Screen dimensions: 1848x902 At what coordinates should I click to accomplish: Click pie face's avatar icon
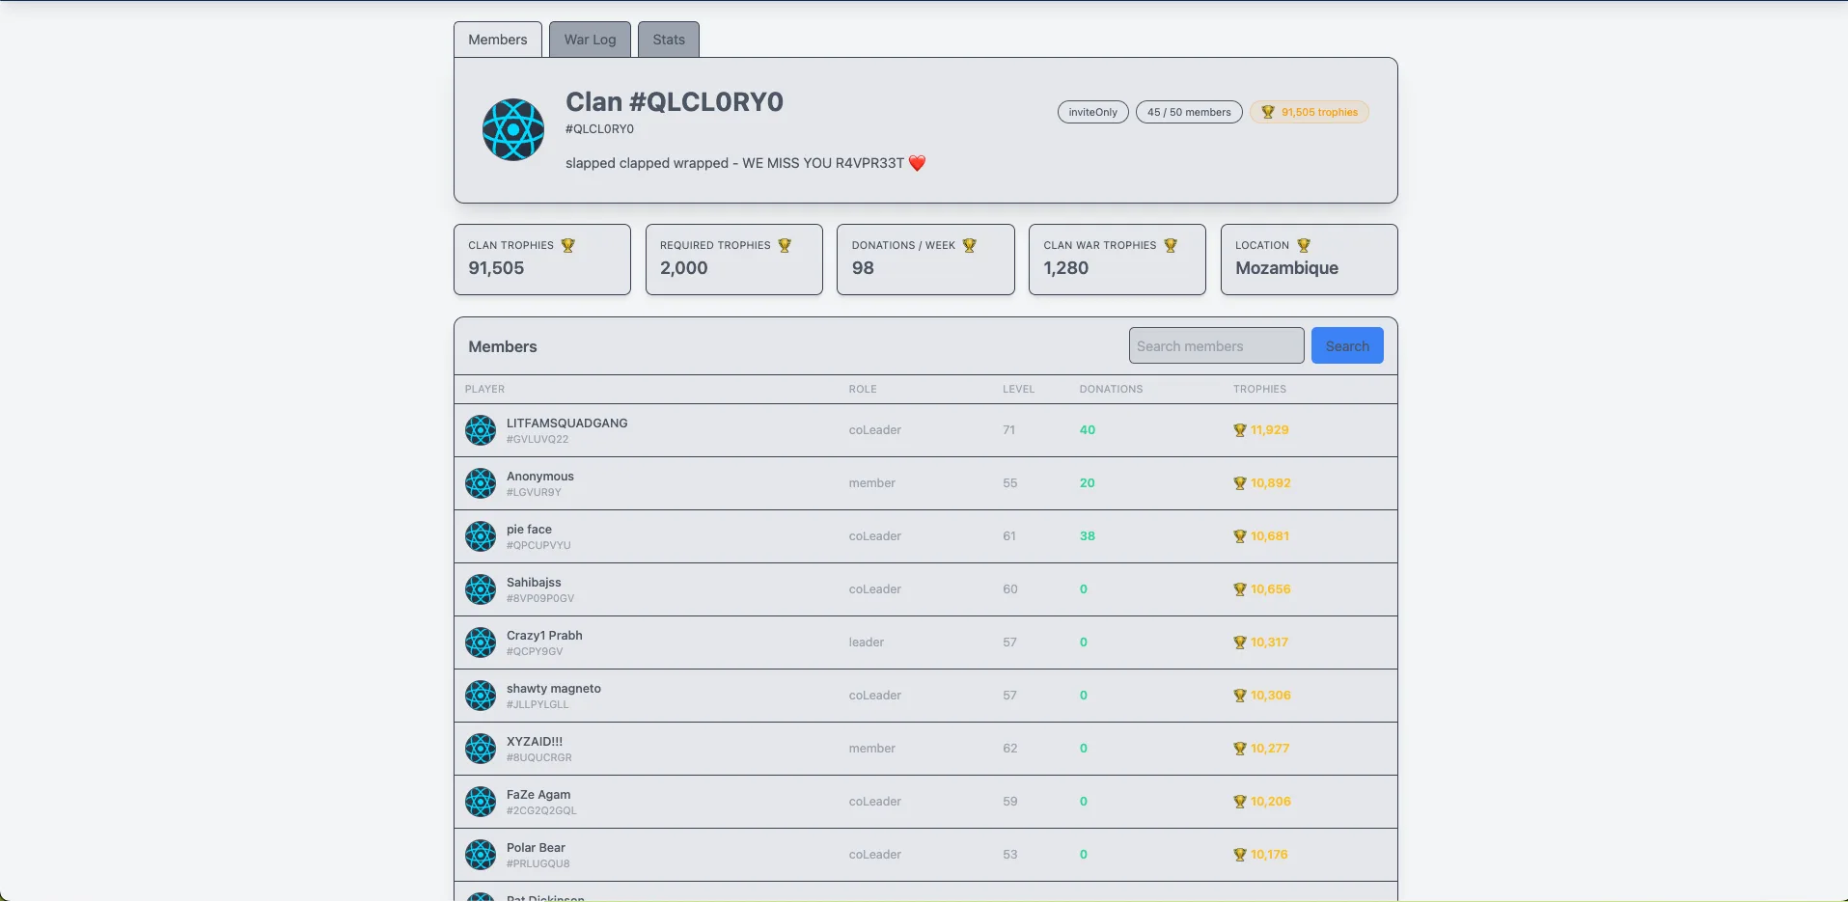[481, 536]
